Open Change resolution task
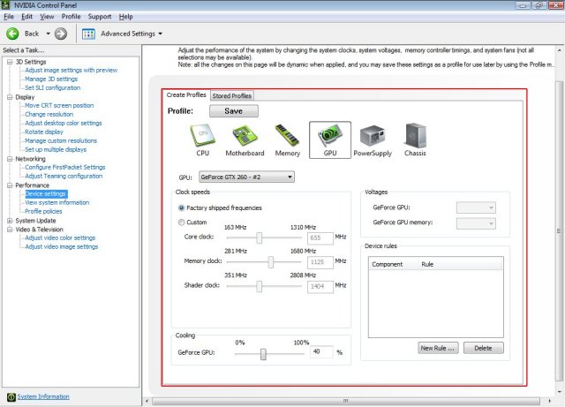This screenshot has height=407, width=565. tap(49, 114)
